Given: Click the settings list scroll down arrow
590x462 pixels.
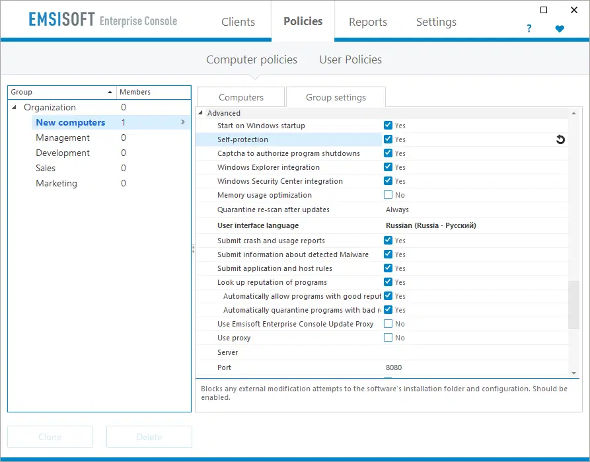Looking at the screenshot, I should pos(573,373).
